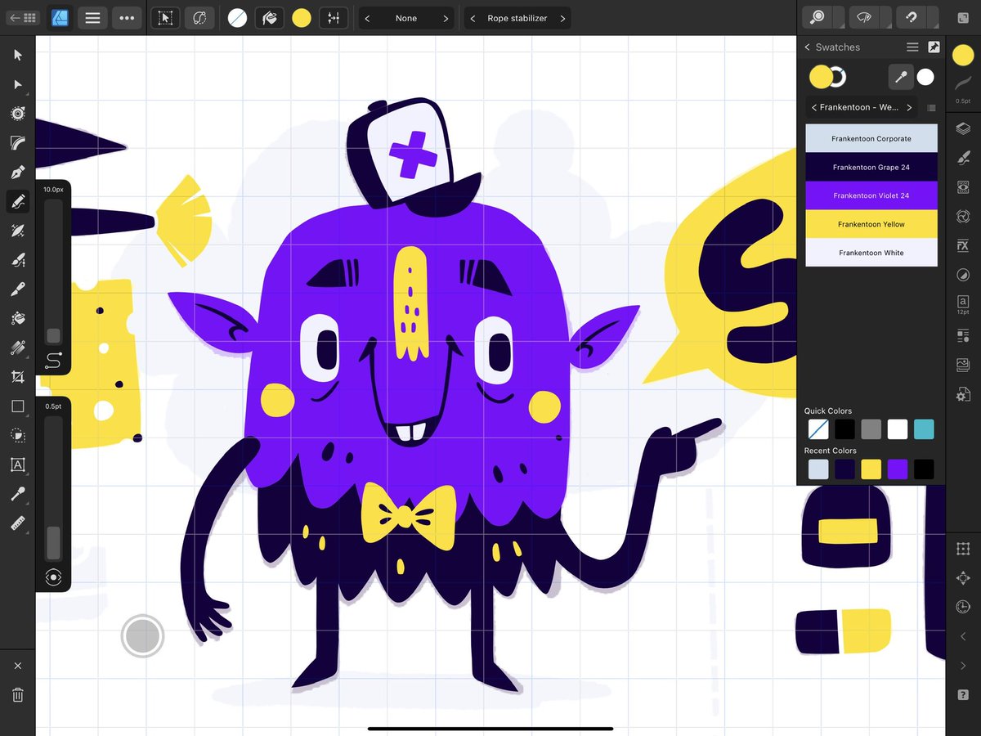Open the Rope stabilizer dropdown
This screenshot has width=981, height=736.
coord(517,17)
